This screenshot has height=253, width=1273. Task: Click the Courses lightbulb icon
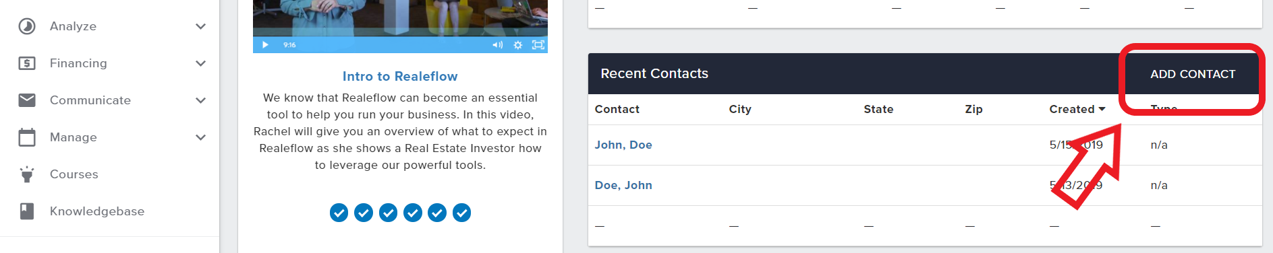point(27,174)
